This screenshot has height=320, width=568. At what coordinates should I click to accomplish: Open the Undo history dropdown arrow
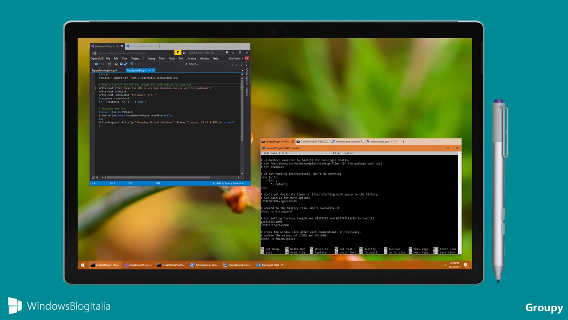[x=135, y=64]
